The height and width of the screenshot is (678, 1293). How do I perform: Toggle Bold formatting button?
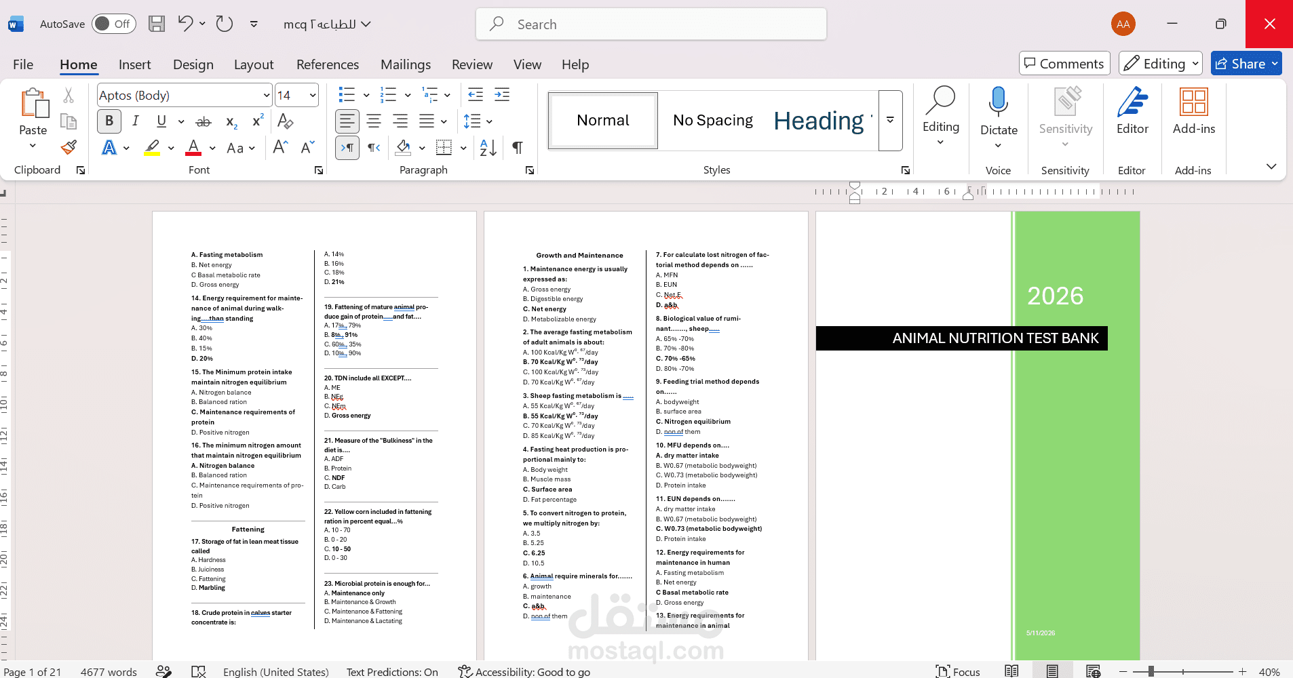point(109,121)
